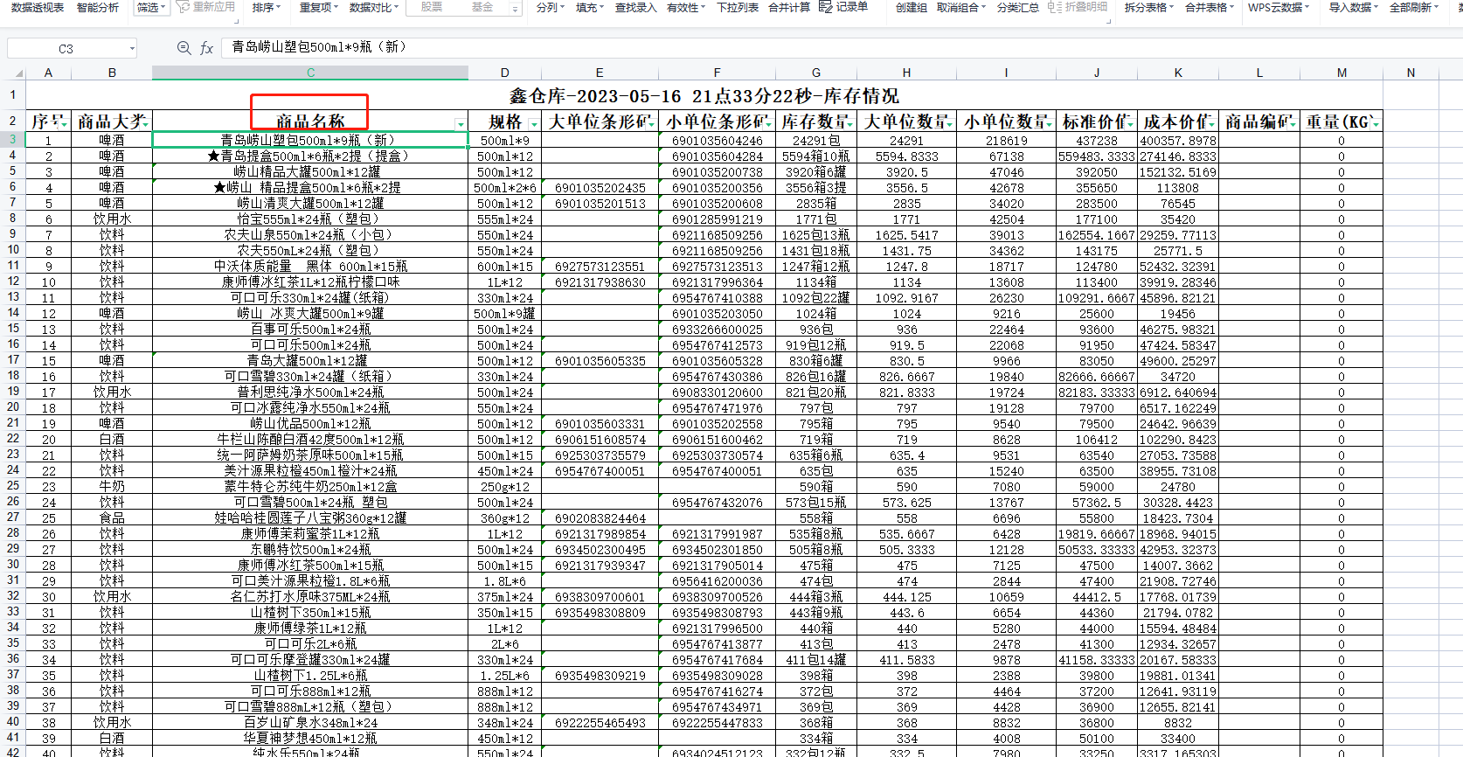Select column N header

coord(1411,73)
